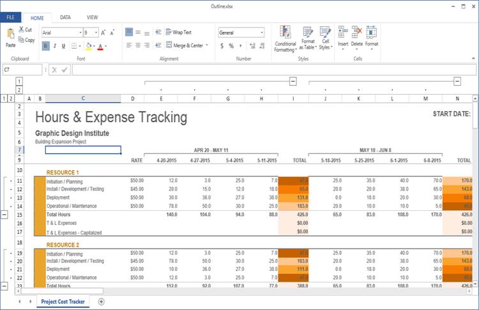479x310 pixels.
Task: Select column C header
Action: [x=83, y=98]
